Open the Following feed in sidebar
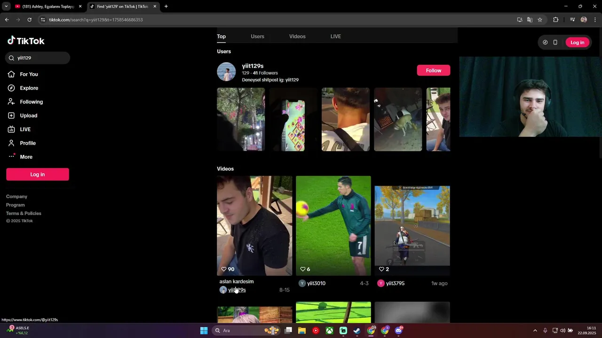This screenshot has width=602, height=338. [31, 102]
